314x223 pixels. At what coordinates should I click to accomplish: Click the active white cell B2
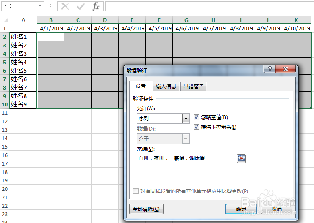coord(51,37)
